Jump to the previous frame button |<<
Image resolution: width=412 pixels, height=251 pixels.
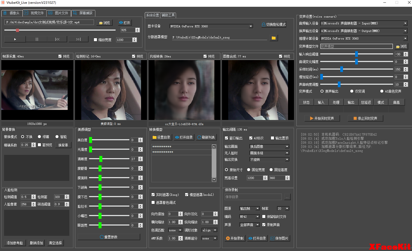click(x=57, y=39)
